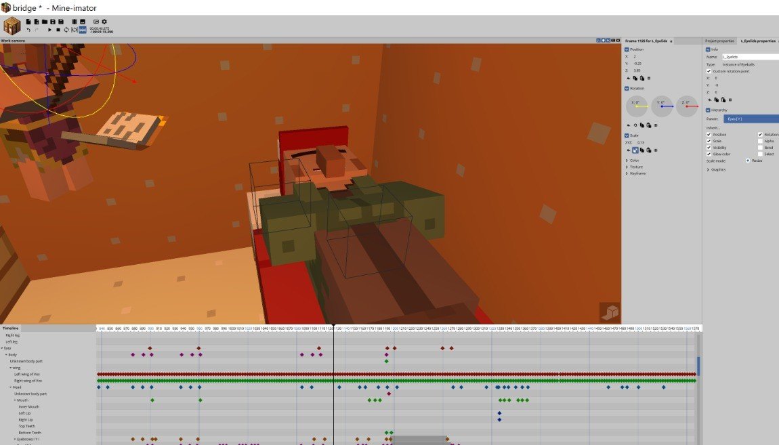This screenshot has height=445, width=779.
Task: Copy the Scale value
Action: click(x=642, y=150)
